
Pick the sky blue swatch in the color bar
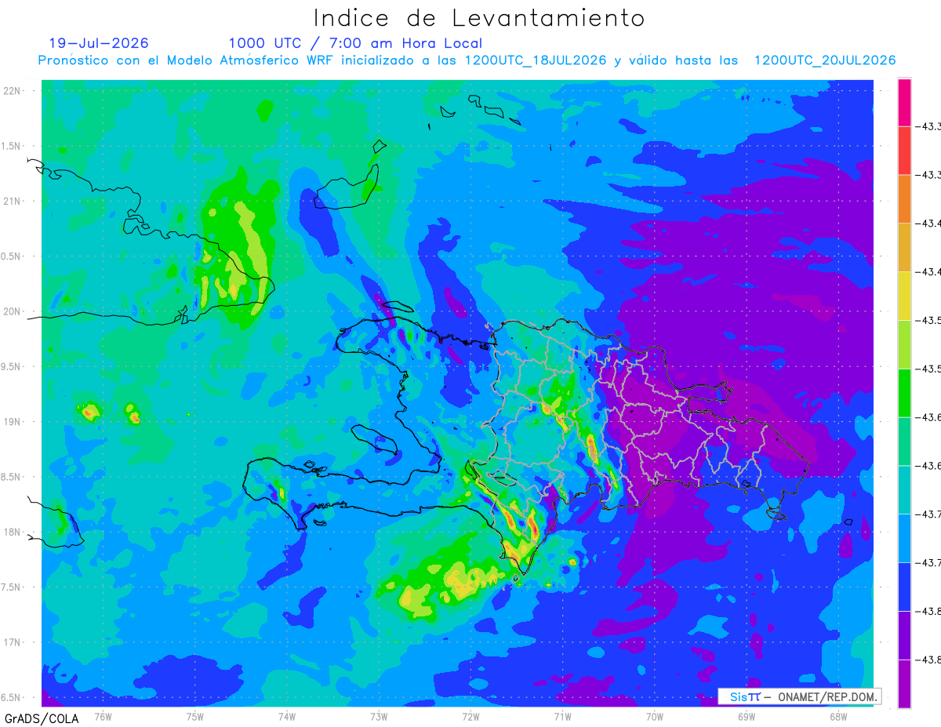904,538
